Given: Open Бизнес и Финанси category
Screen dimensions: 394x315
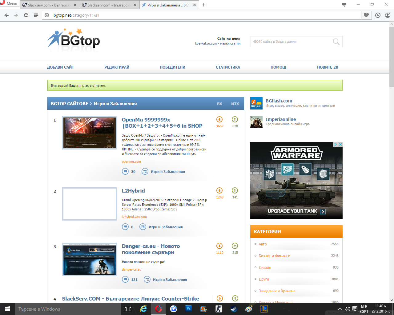Looking at the screenshot, I should (274, 256).
